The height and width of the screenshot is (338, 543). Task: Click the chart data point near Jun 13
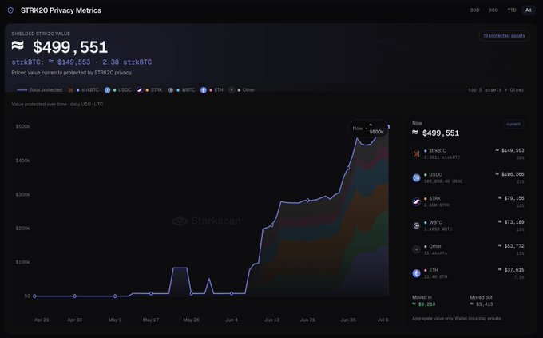[271, 225]
